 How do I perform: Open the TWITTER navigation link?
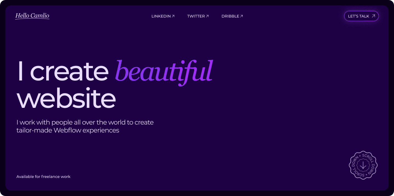point(196,16)
